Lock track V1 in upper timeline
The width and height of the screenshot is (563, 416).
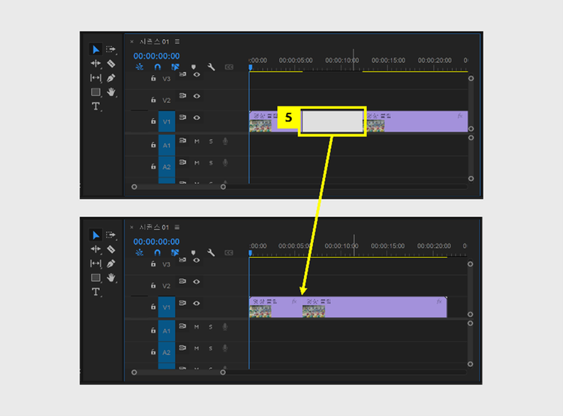153,121
